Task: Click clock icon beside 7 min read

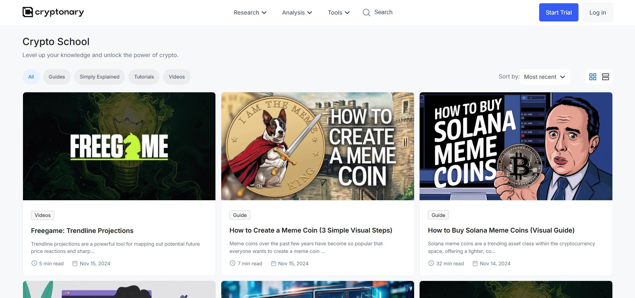Action: point(233,263)
